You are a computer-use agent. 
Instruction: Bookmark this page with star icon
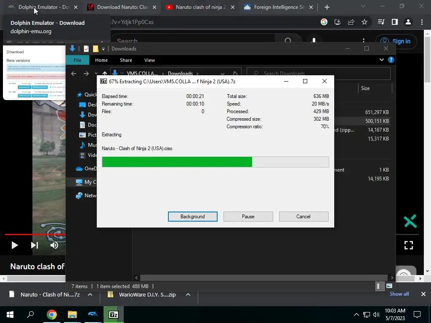click(x=364, y=22)
